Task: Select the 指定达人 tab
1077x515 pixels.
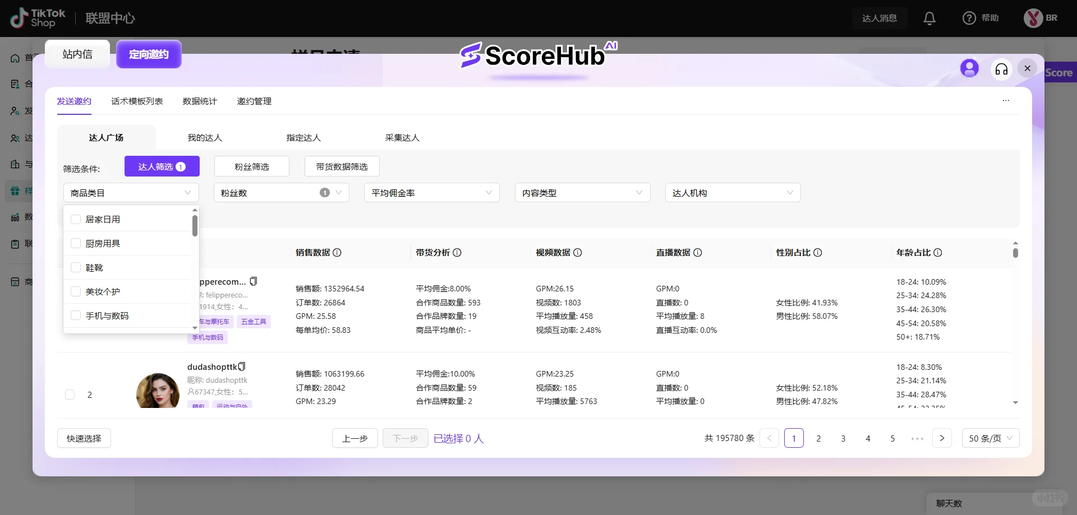Action: (x=303, y=138)
